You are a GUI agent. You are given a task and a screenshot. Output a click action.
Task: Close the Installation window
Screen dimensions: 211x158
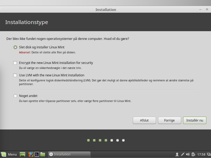pyautogui.click(x=207, y=10)
